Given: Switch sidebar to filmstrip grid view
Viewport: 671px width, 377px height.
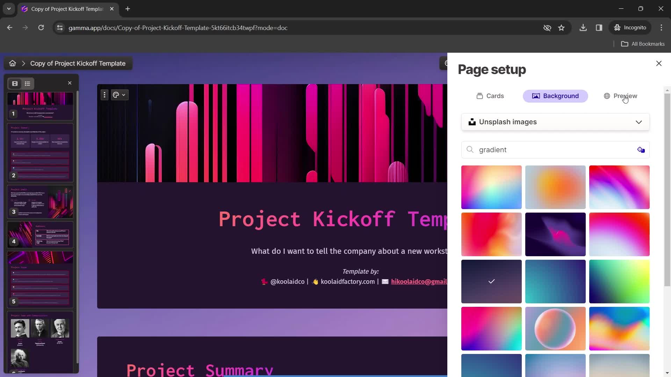Looking at the screenshot, I should pos(15,83).
